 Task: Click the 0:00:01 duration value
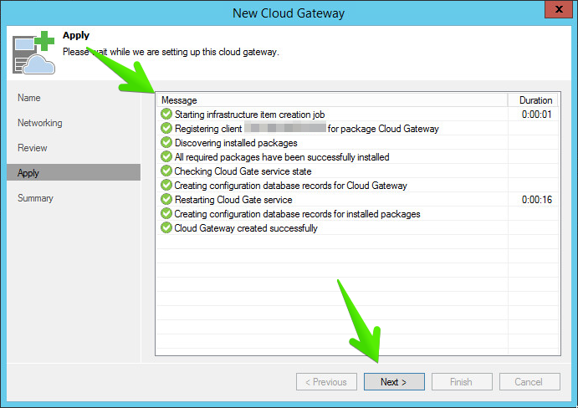click(x=536, y=115)
